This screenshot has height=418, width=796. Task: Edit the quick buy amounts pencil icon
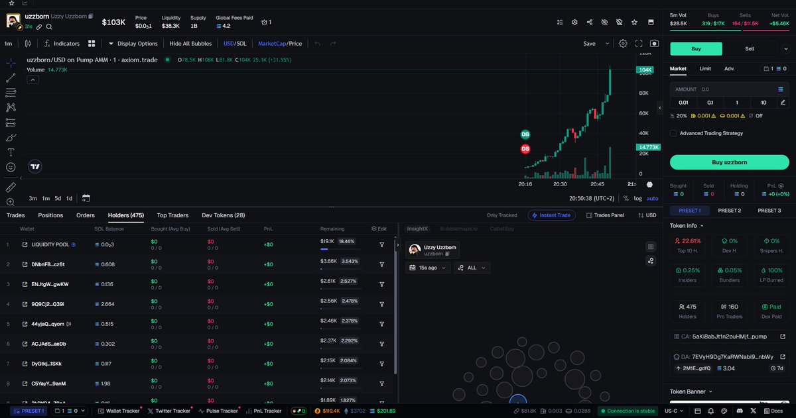pos(783,103)
